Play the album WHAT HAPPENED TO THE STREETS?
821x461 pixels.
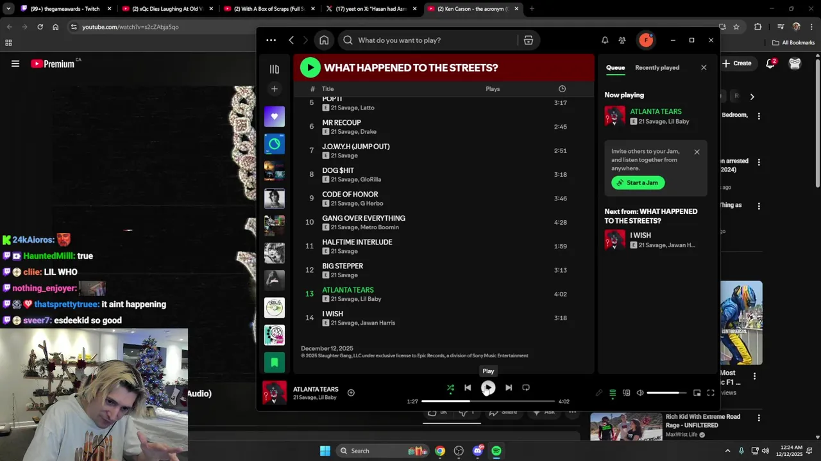coord(310,67)
